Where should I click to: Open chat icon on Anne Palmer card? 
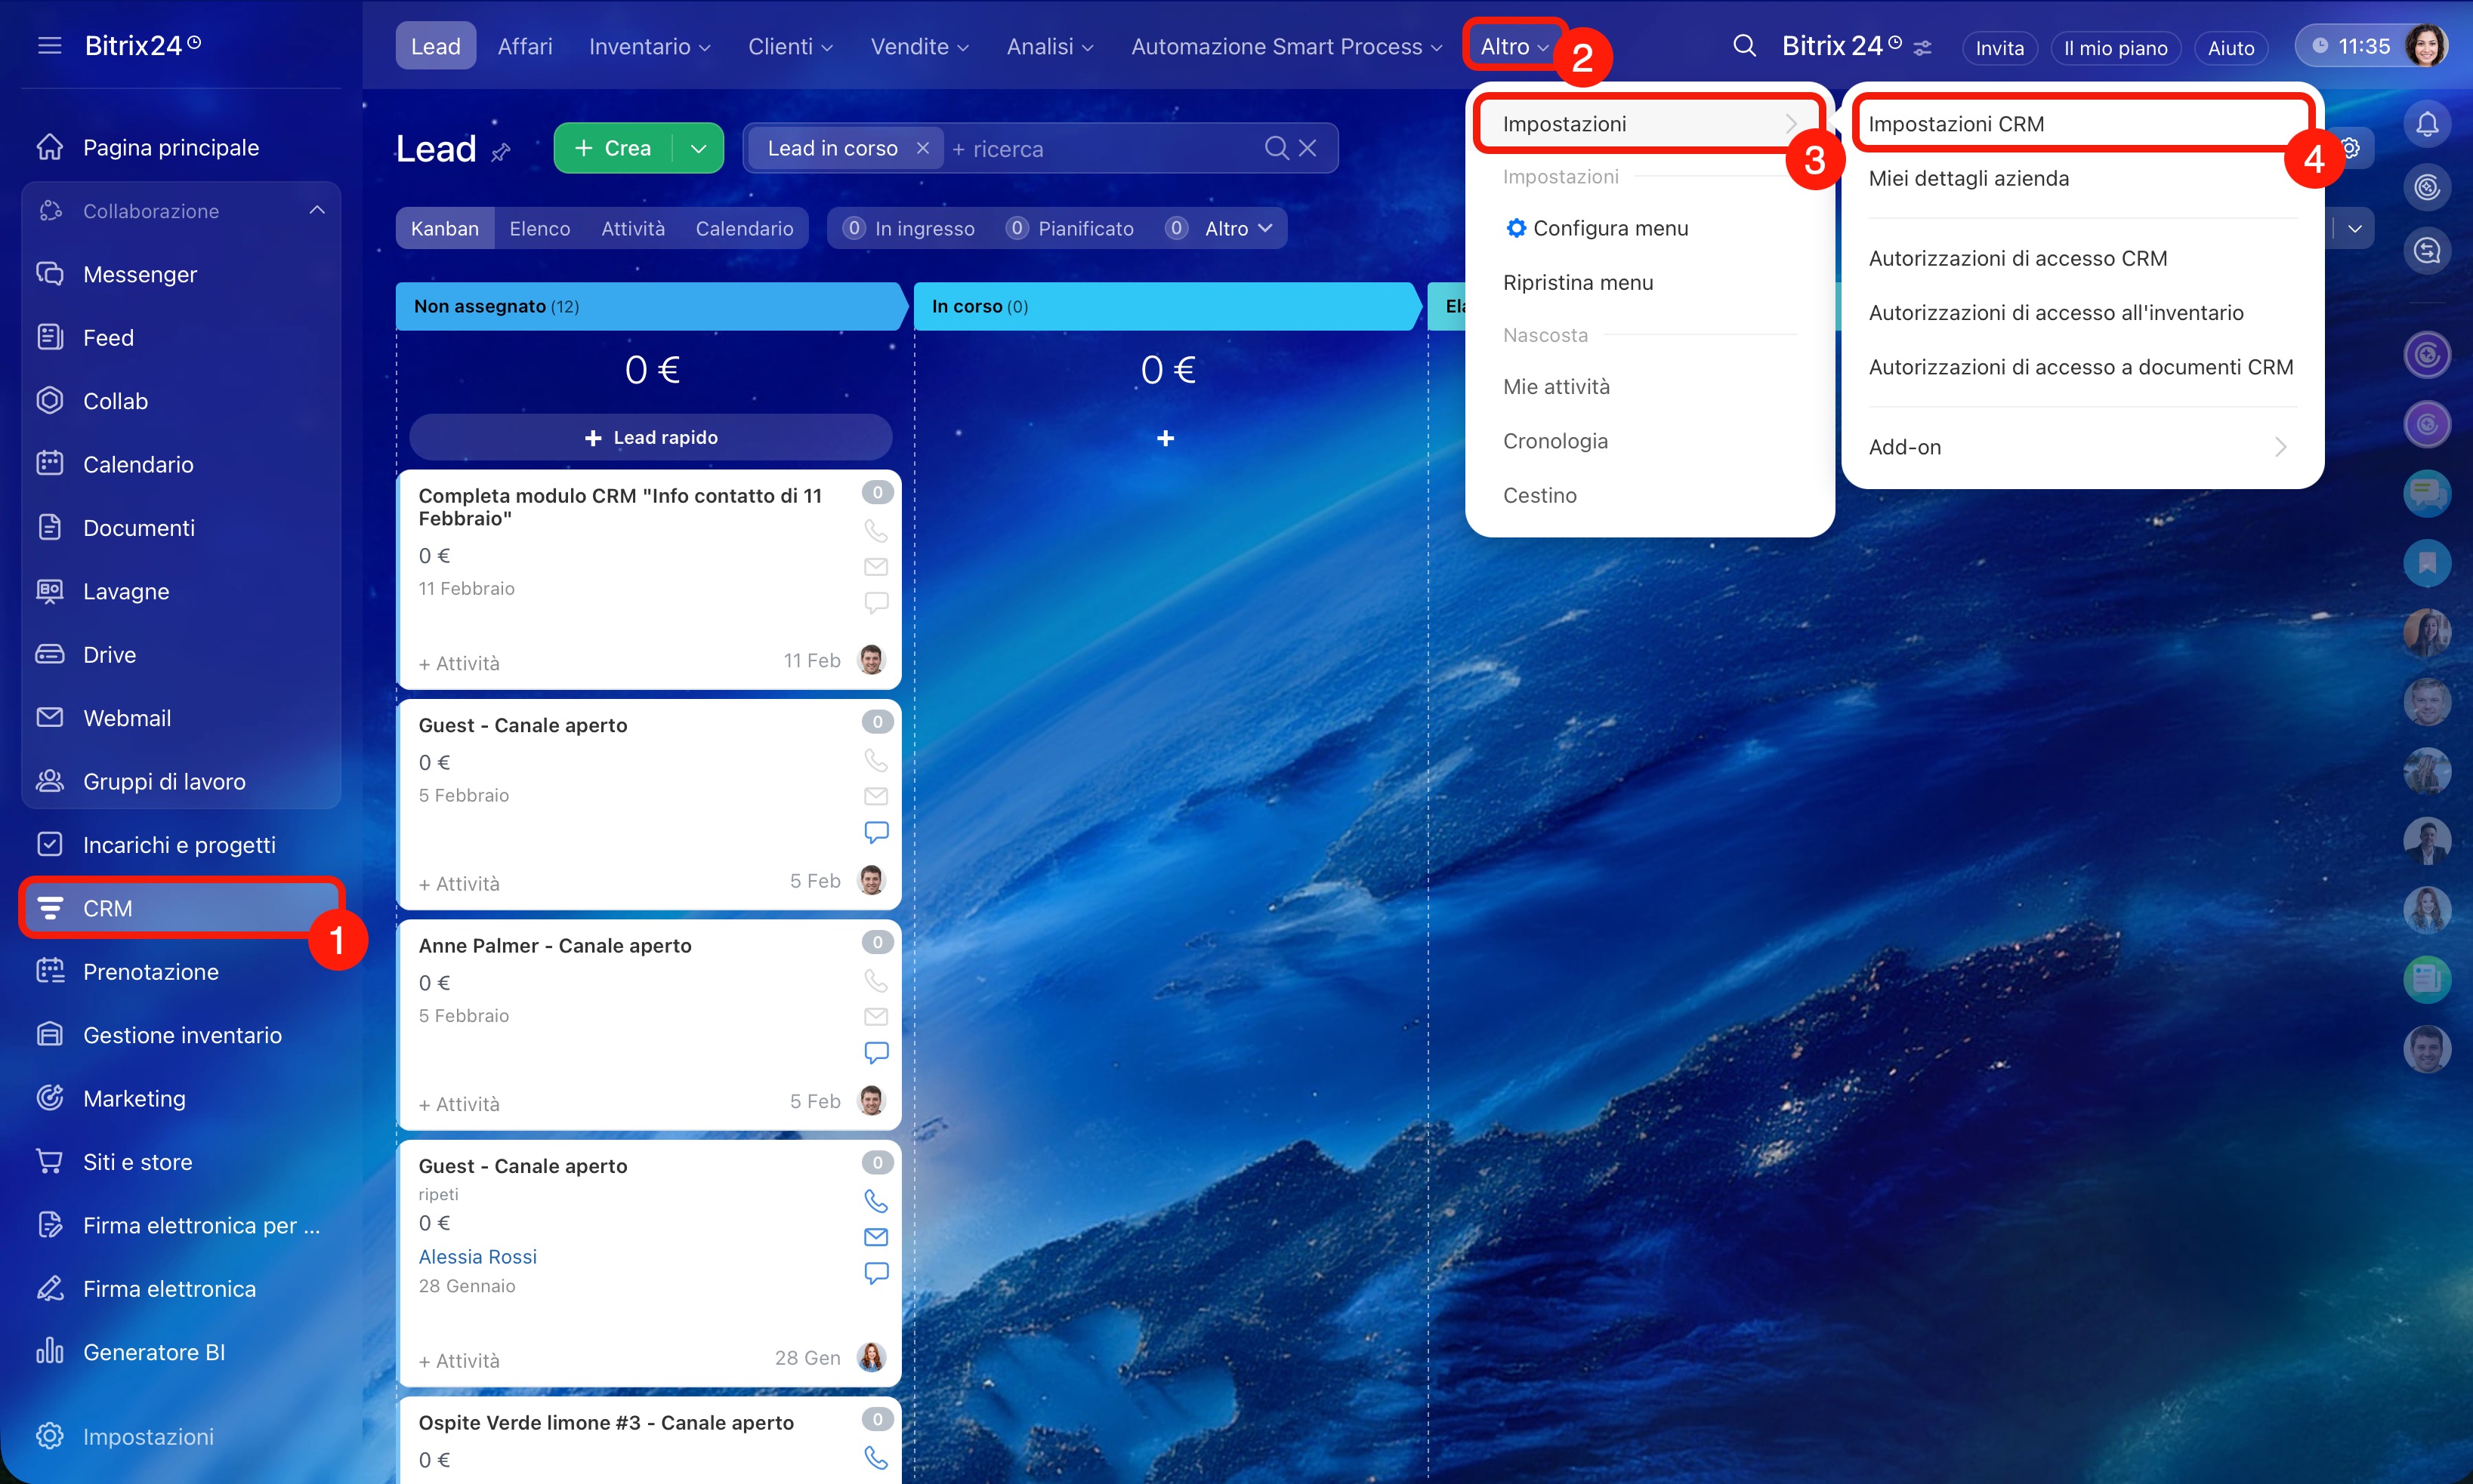click(x=875, y=1052)
